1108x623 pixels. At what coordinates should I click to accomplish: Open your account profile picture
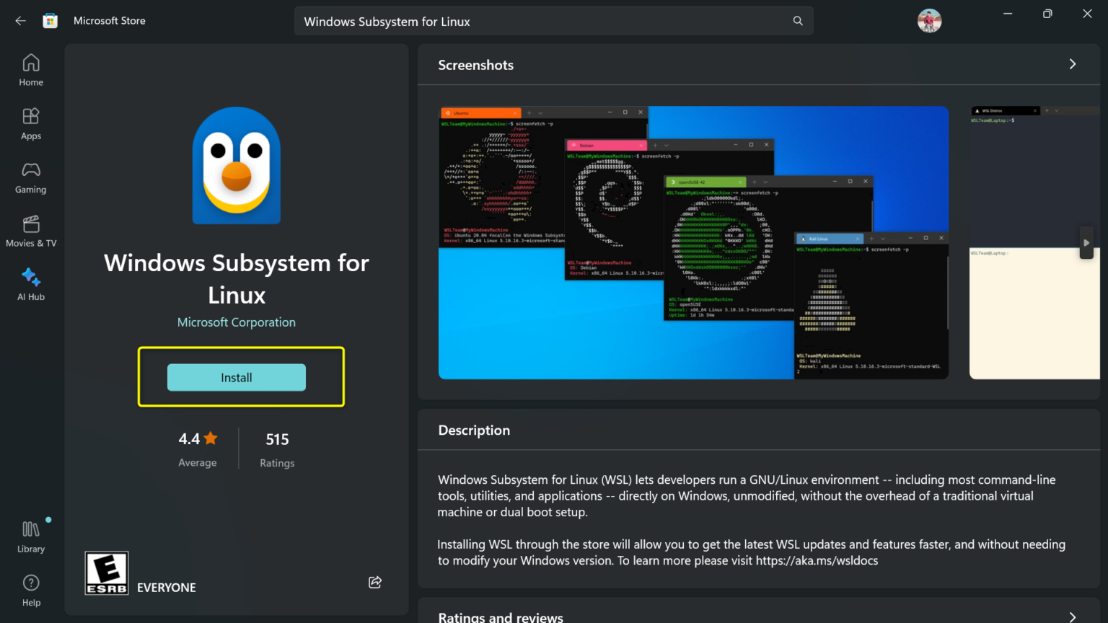click(x=929, y=21)
